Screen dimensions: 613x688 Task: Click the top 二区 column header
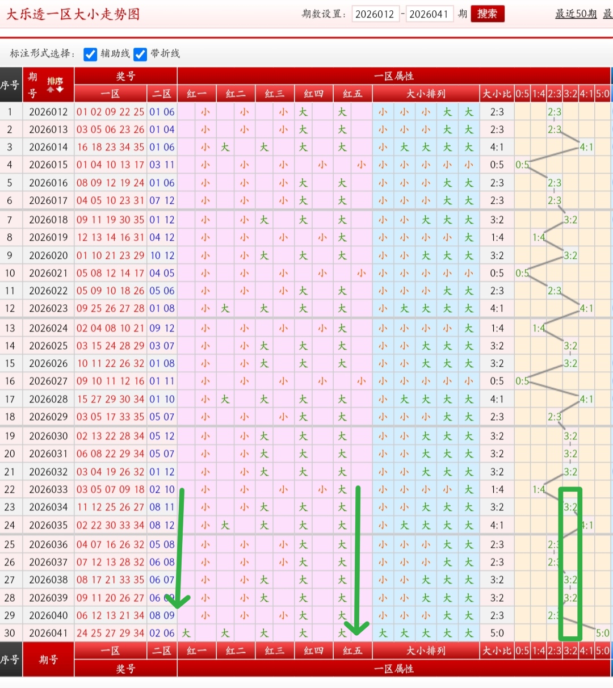162,94
